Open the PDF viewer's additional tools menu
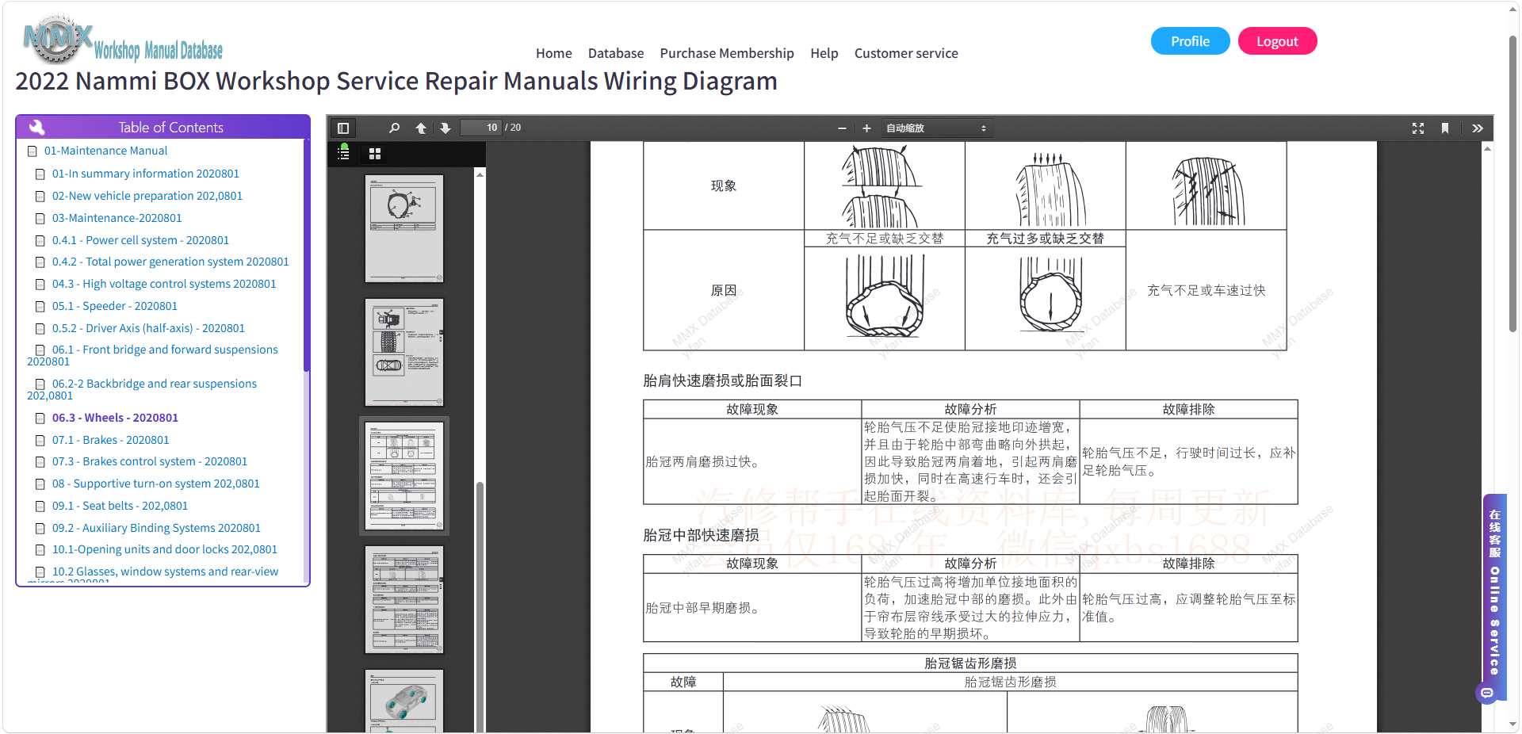The width and height of the screenshot is (1522, 734). tap(1478, 128)
